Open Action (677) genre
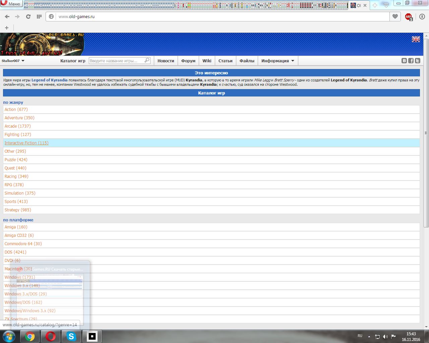Viewport: 429px width, 343px height. tap(16, 110)
